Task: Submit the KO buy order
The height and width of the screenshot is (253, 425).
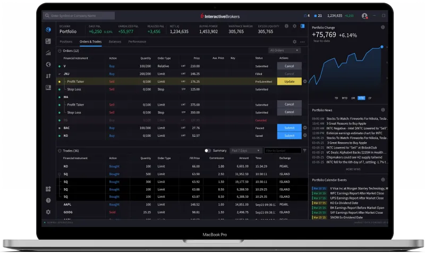Action: pyautogui.click(x=289, y=136)
